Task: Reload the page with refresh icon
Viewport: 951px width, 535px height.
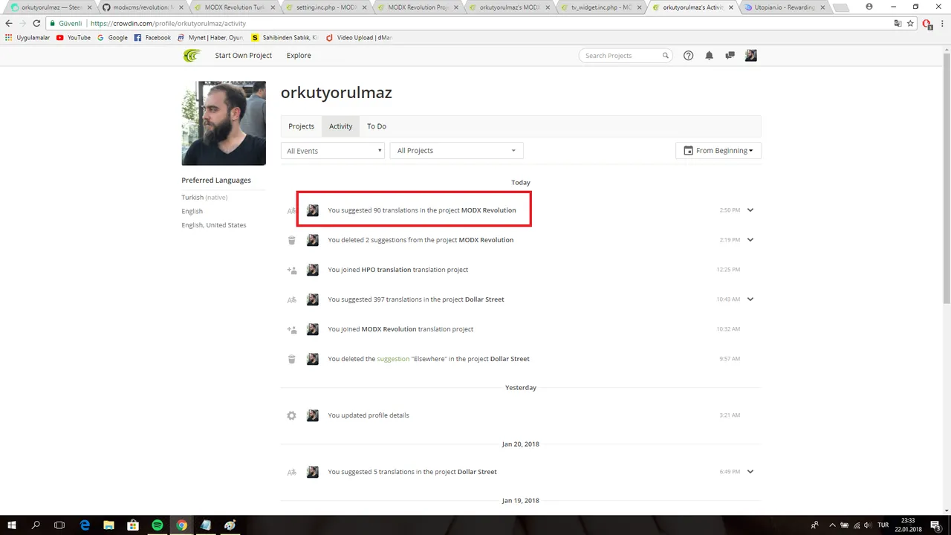Action: (x=36, y=23)
